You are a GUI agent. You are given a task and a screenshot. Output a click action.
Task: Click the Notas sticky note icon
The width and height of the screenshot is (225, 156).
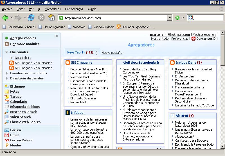coord(6,92)
